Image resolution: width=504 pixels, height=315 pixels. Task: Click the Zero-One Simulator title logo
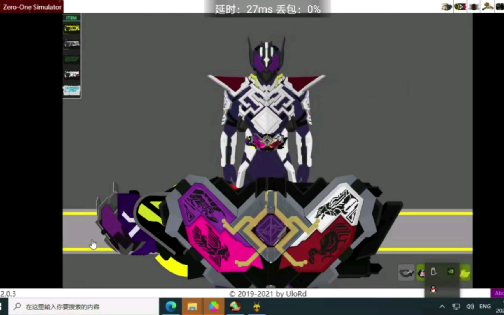[x=32, y=6]
